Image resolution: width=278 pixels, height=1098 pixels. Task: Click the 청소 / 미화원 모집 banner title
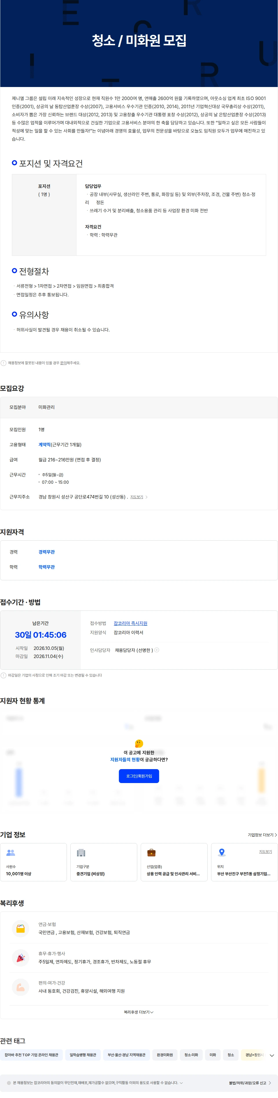139,41
